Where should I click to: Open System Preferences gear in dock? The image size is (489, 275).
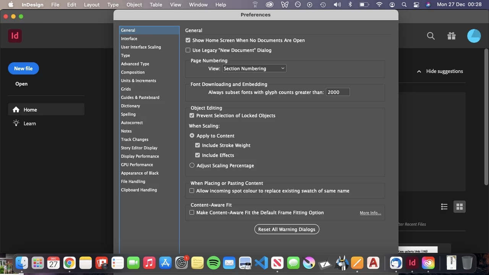pos(181,263)
